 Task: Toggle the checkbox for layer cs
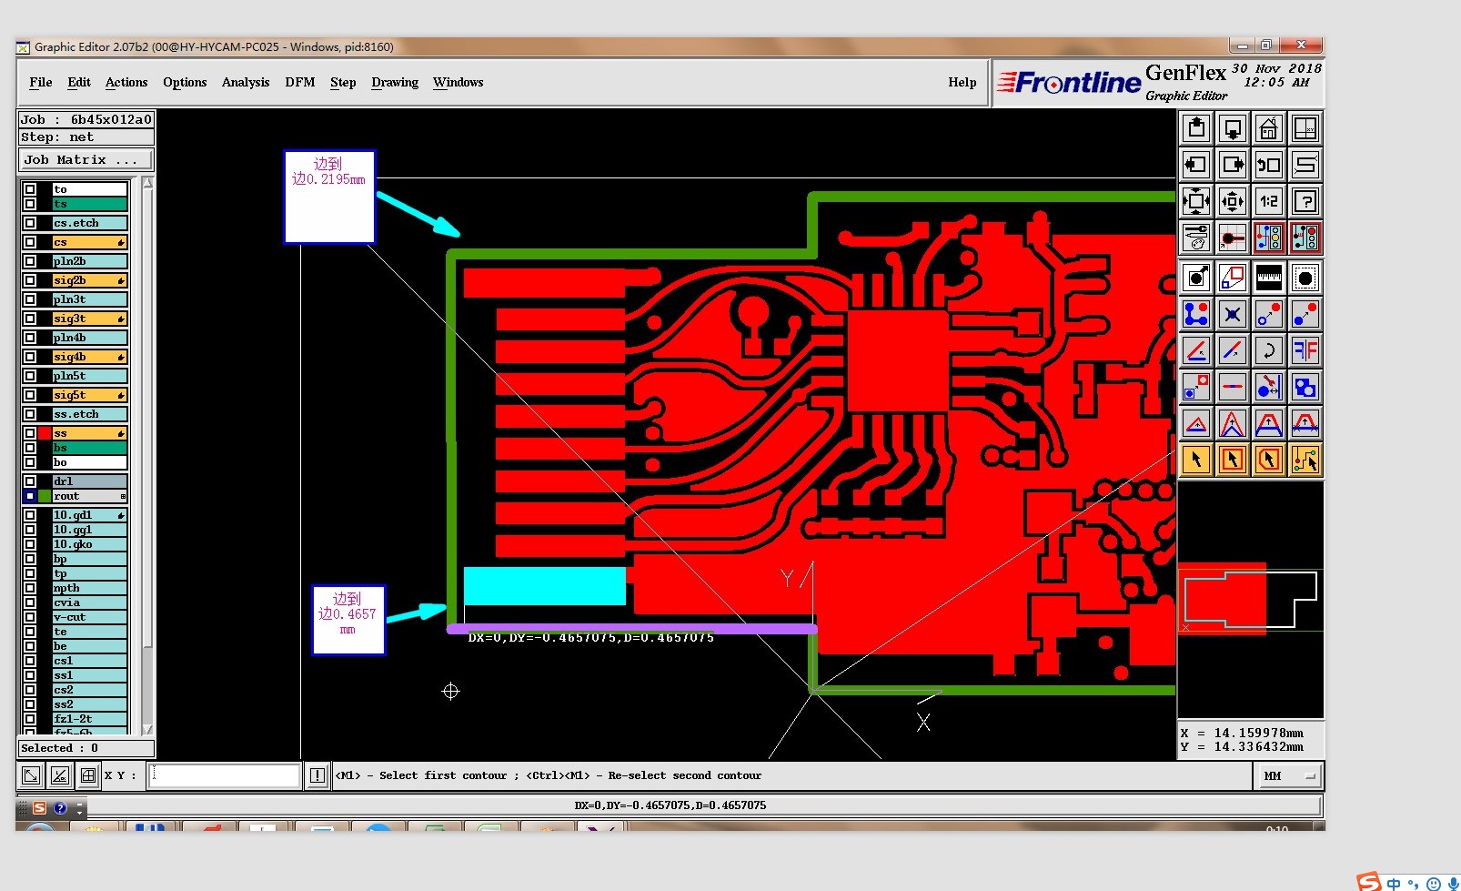[x=30, y=242]
